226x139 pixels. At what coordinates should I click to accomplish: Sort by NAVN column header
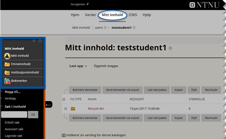92,99
